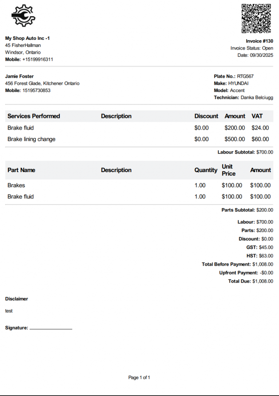Click the Signature line
The height and width of the screenshot is (396, 279).
coord(51,328)
